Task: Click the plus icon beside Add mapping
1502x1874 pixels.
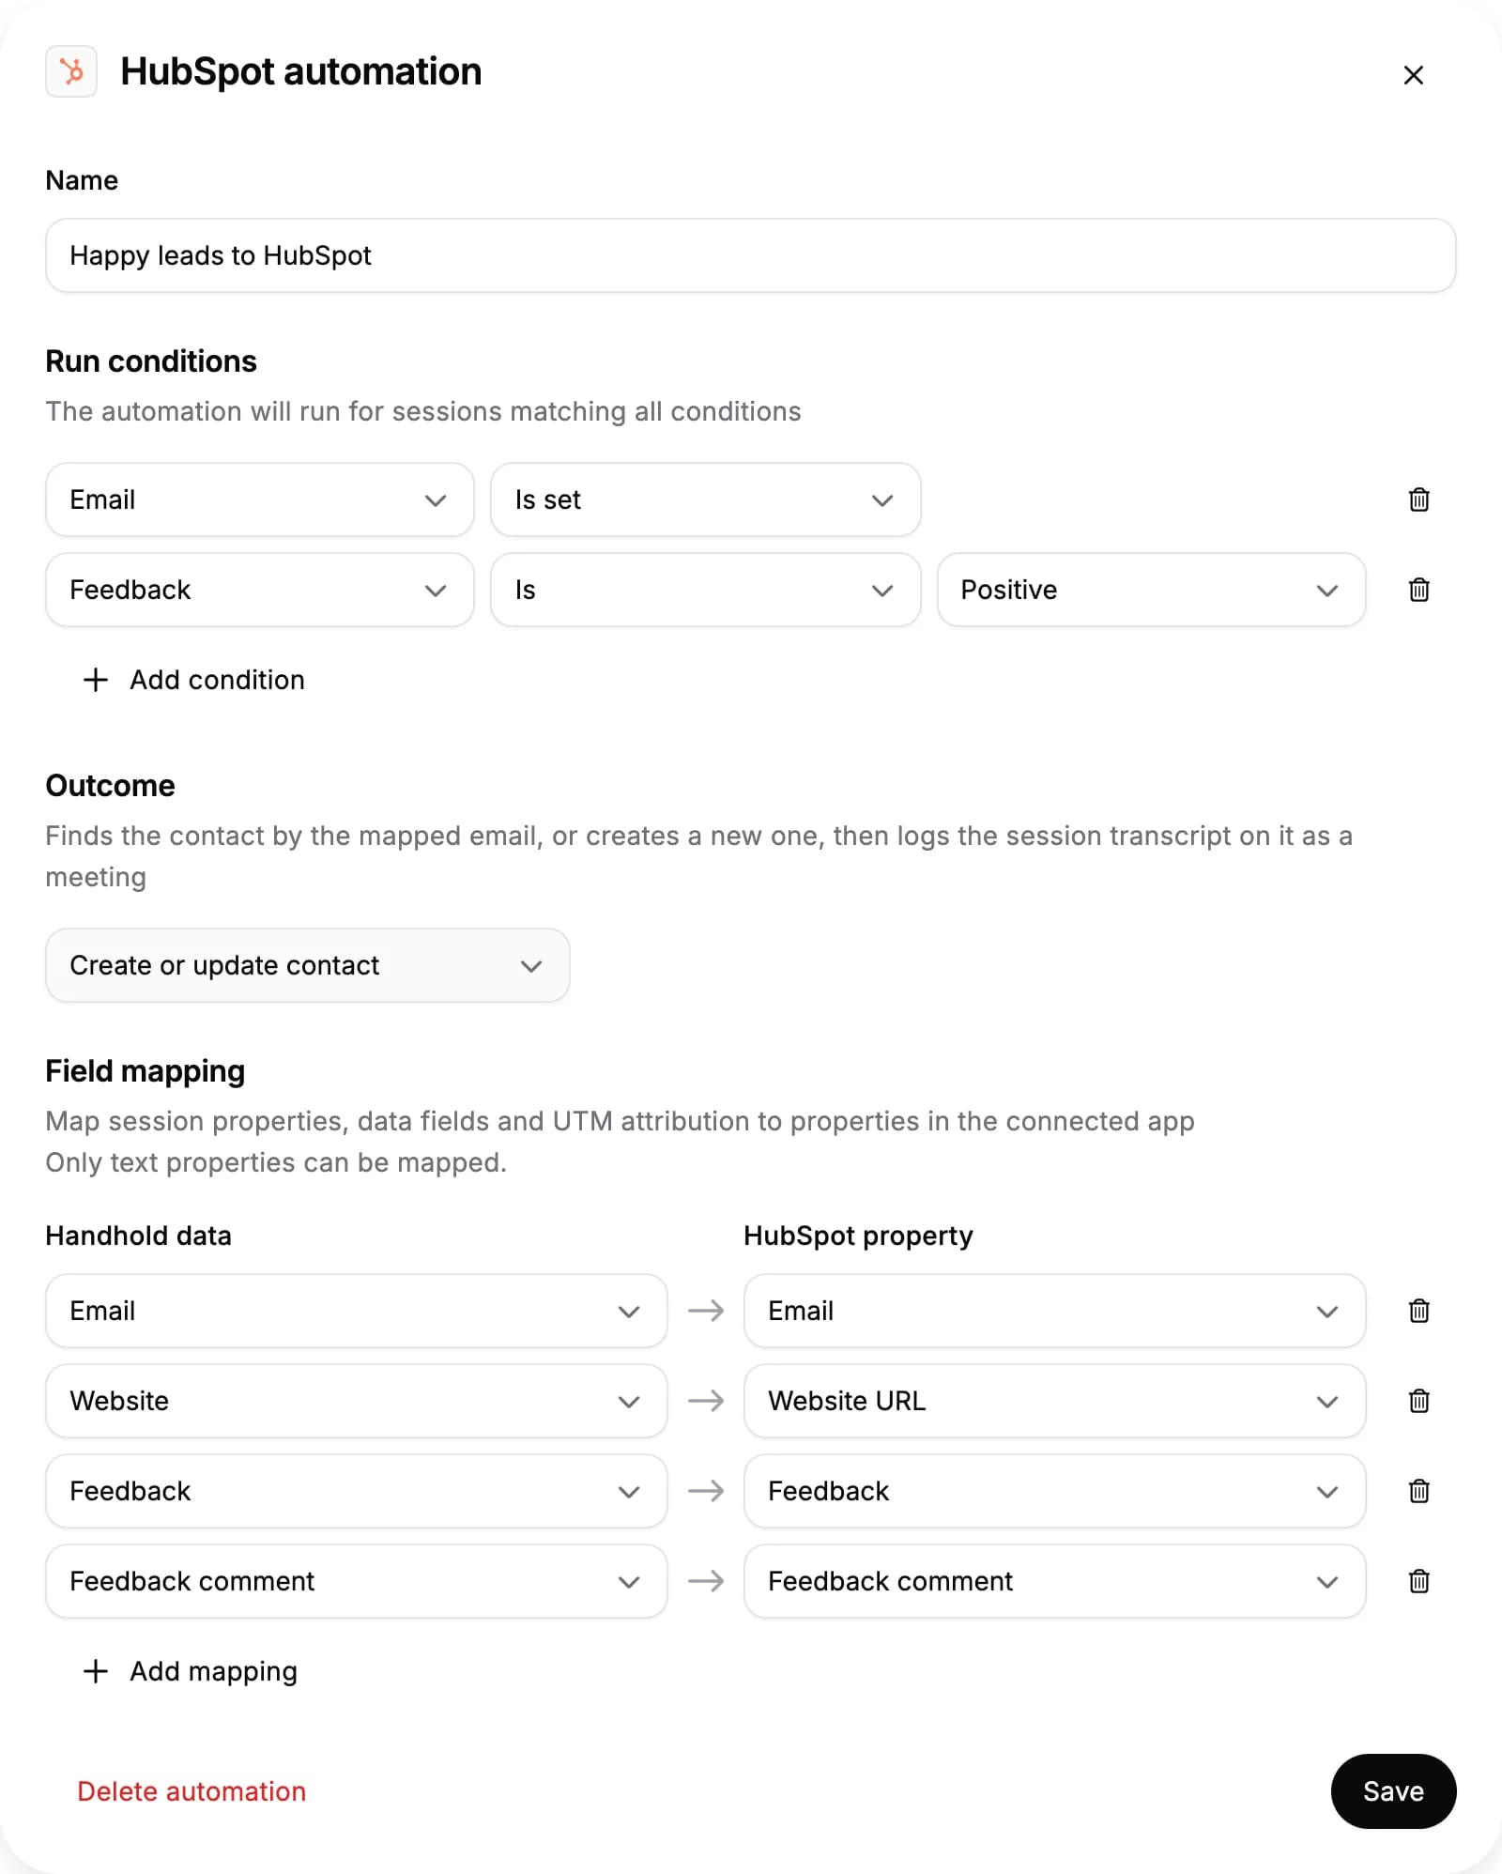Action: [96, 1671]
